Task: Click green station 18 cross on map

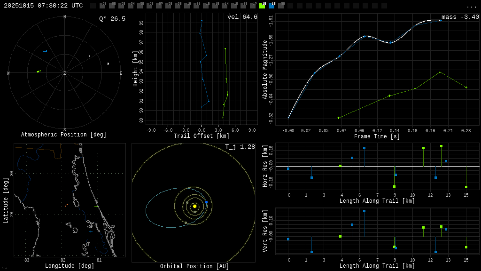Action: click(x=96, y=207)
